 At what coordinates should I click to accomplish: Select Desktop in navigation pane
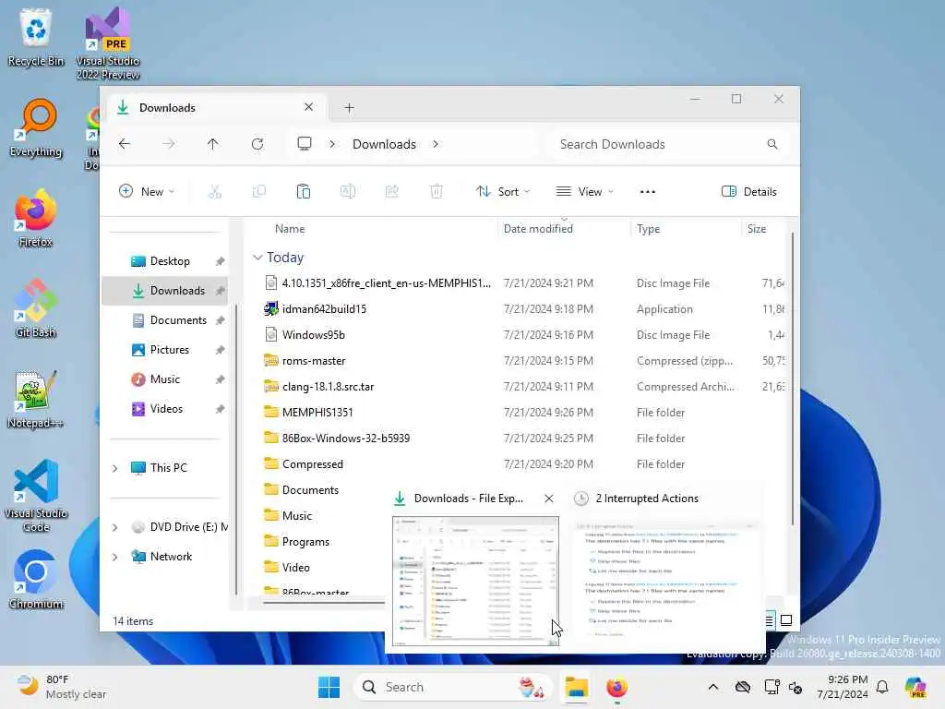click(x=166, y=261)
